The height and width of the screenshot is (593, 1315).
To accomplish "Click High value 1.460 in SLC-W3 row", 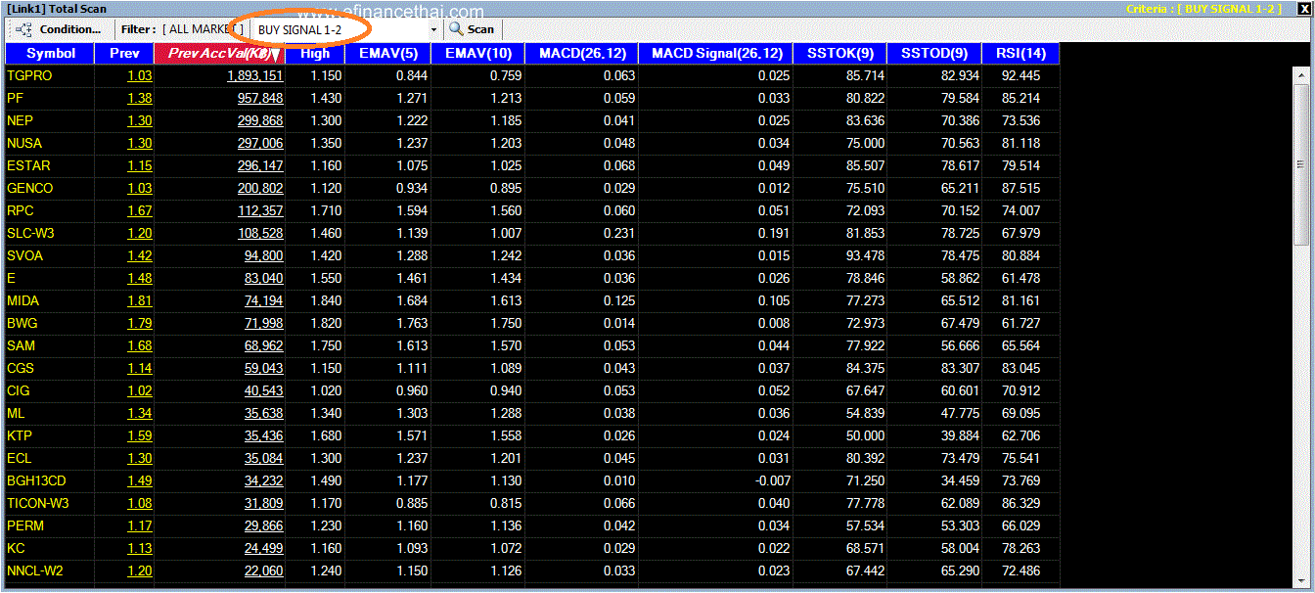I will [x=326, y=233].
